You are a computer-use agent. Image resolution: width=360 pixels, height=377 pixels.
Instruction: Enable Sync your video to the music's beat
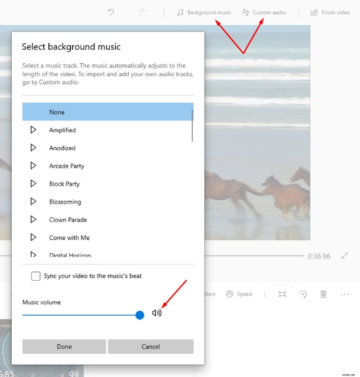[x=36, y=276]
